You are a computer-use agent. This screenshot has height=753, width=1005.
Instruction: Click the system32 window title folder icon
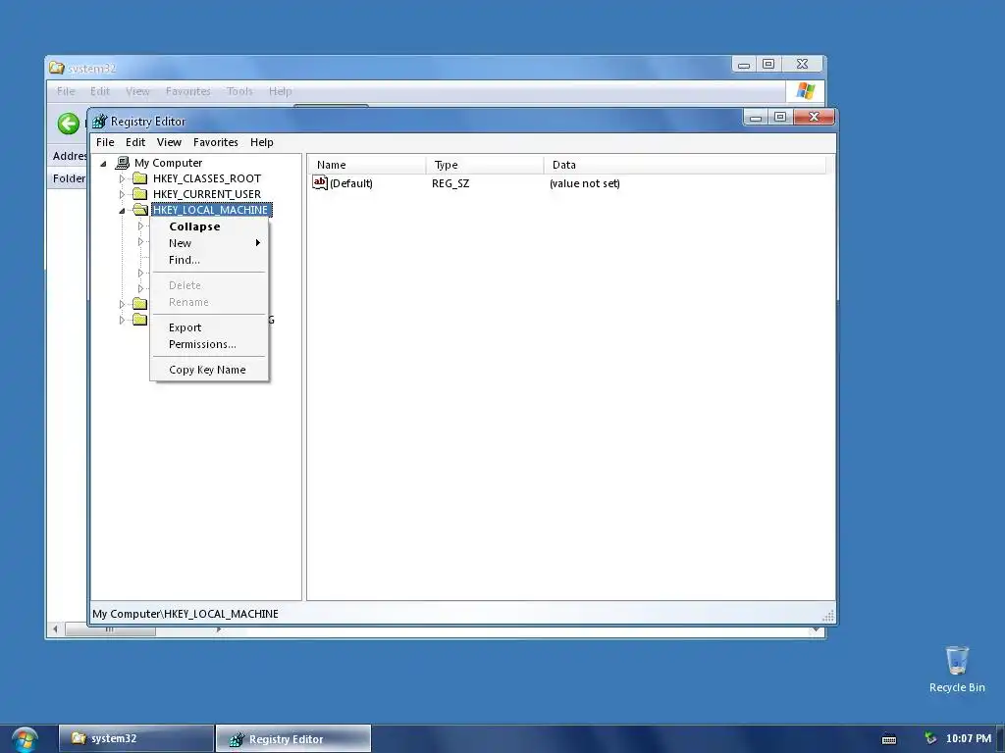point(57,68)
